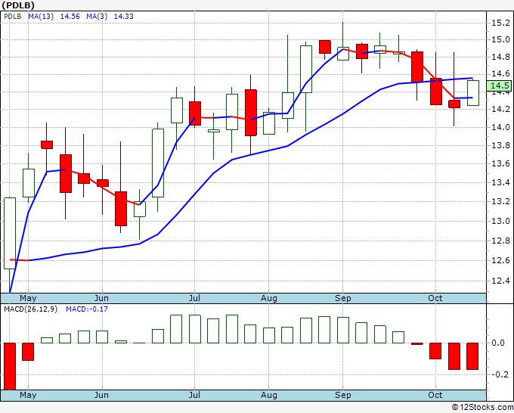Click the MA(13) legend label
Image resolution: width=514 pixels, height=413 pixels.
click(x=41, y=17)
